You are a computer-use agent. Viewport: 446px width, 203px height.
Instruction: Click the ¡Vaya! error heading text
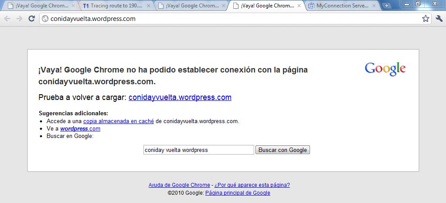173,76
